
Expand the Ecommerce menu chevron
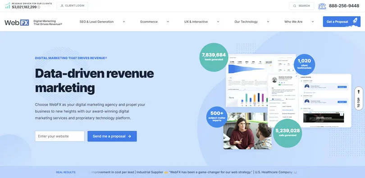pyautogui.click(x=168, y=22)
